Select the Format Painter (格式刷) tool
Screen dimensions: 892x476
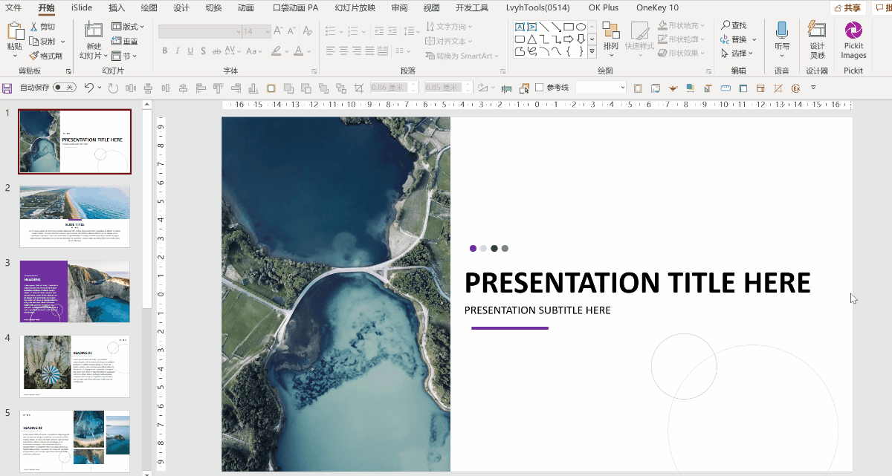point(45,56)
